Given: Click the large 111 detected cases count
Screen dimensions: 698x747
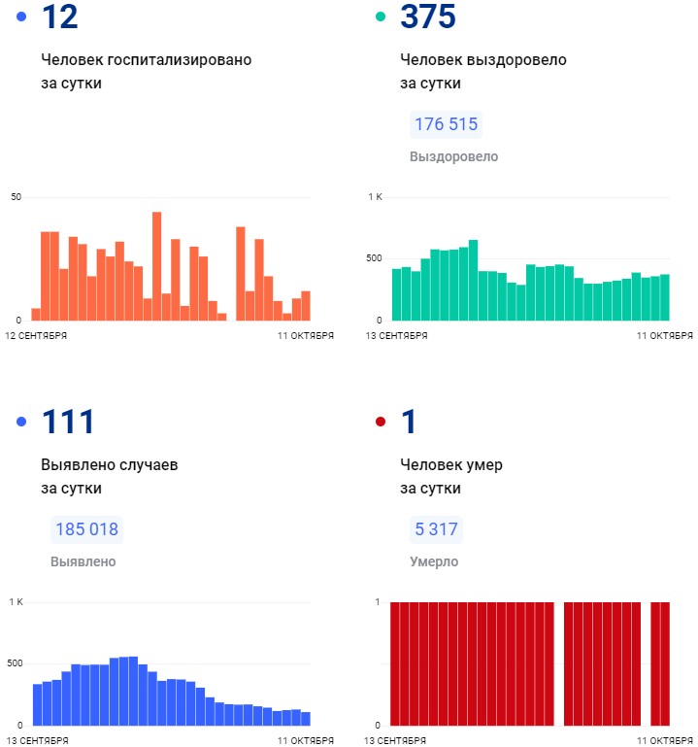Looking at the screenshot, I should [68, 422].
